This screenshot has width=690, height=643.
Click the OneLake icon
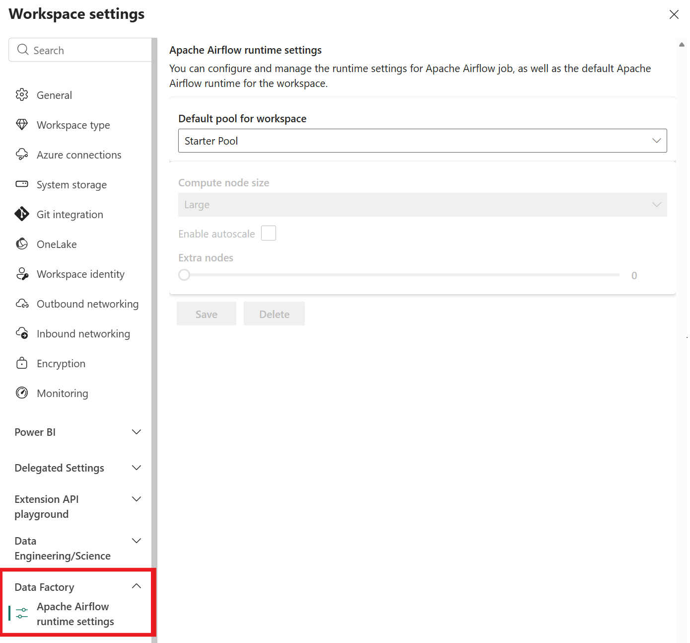pos(22,244)
